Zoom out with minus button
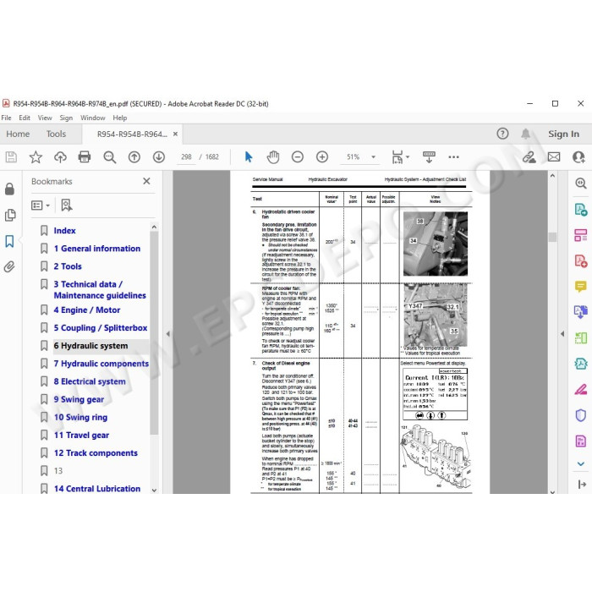 pos(297,156)
